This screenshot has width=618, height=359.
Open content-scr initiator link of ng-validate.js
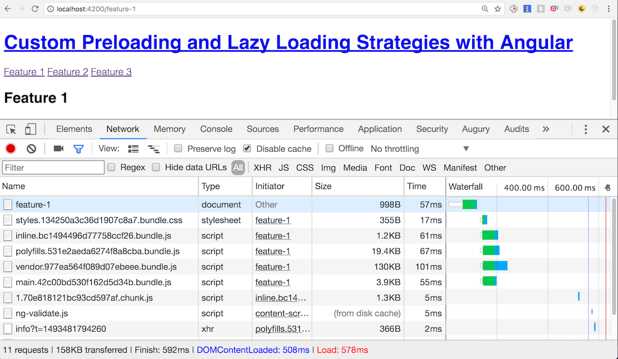click(282, 313)
